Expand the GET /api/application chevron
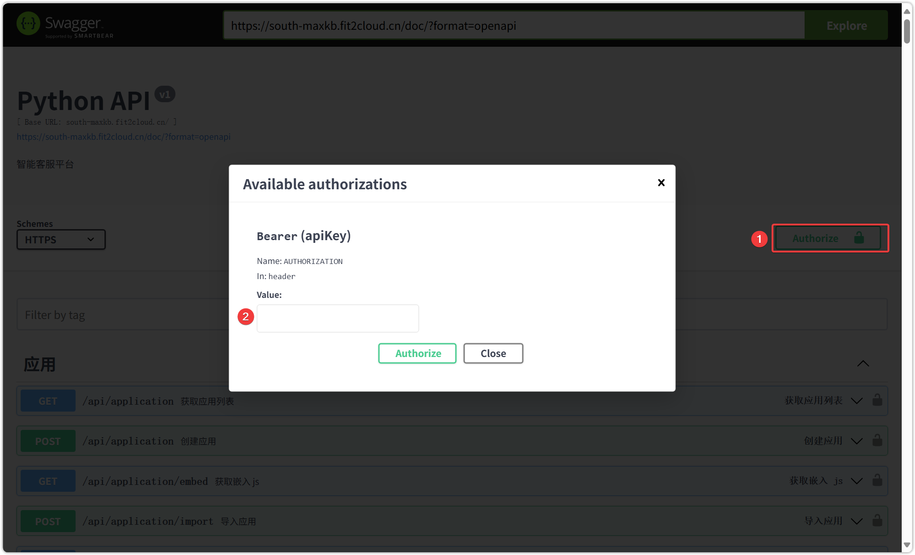Viewport: 915px width, 555px height. [856, 401]
